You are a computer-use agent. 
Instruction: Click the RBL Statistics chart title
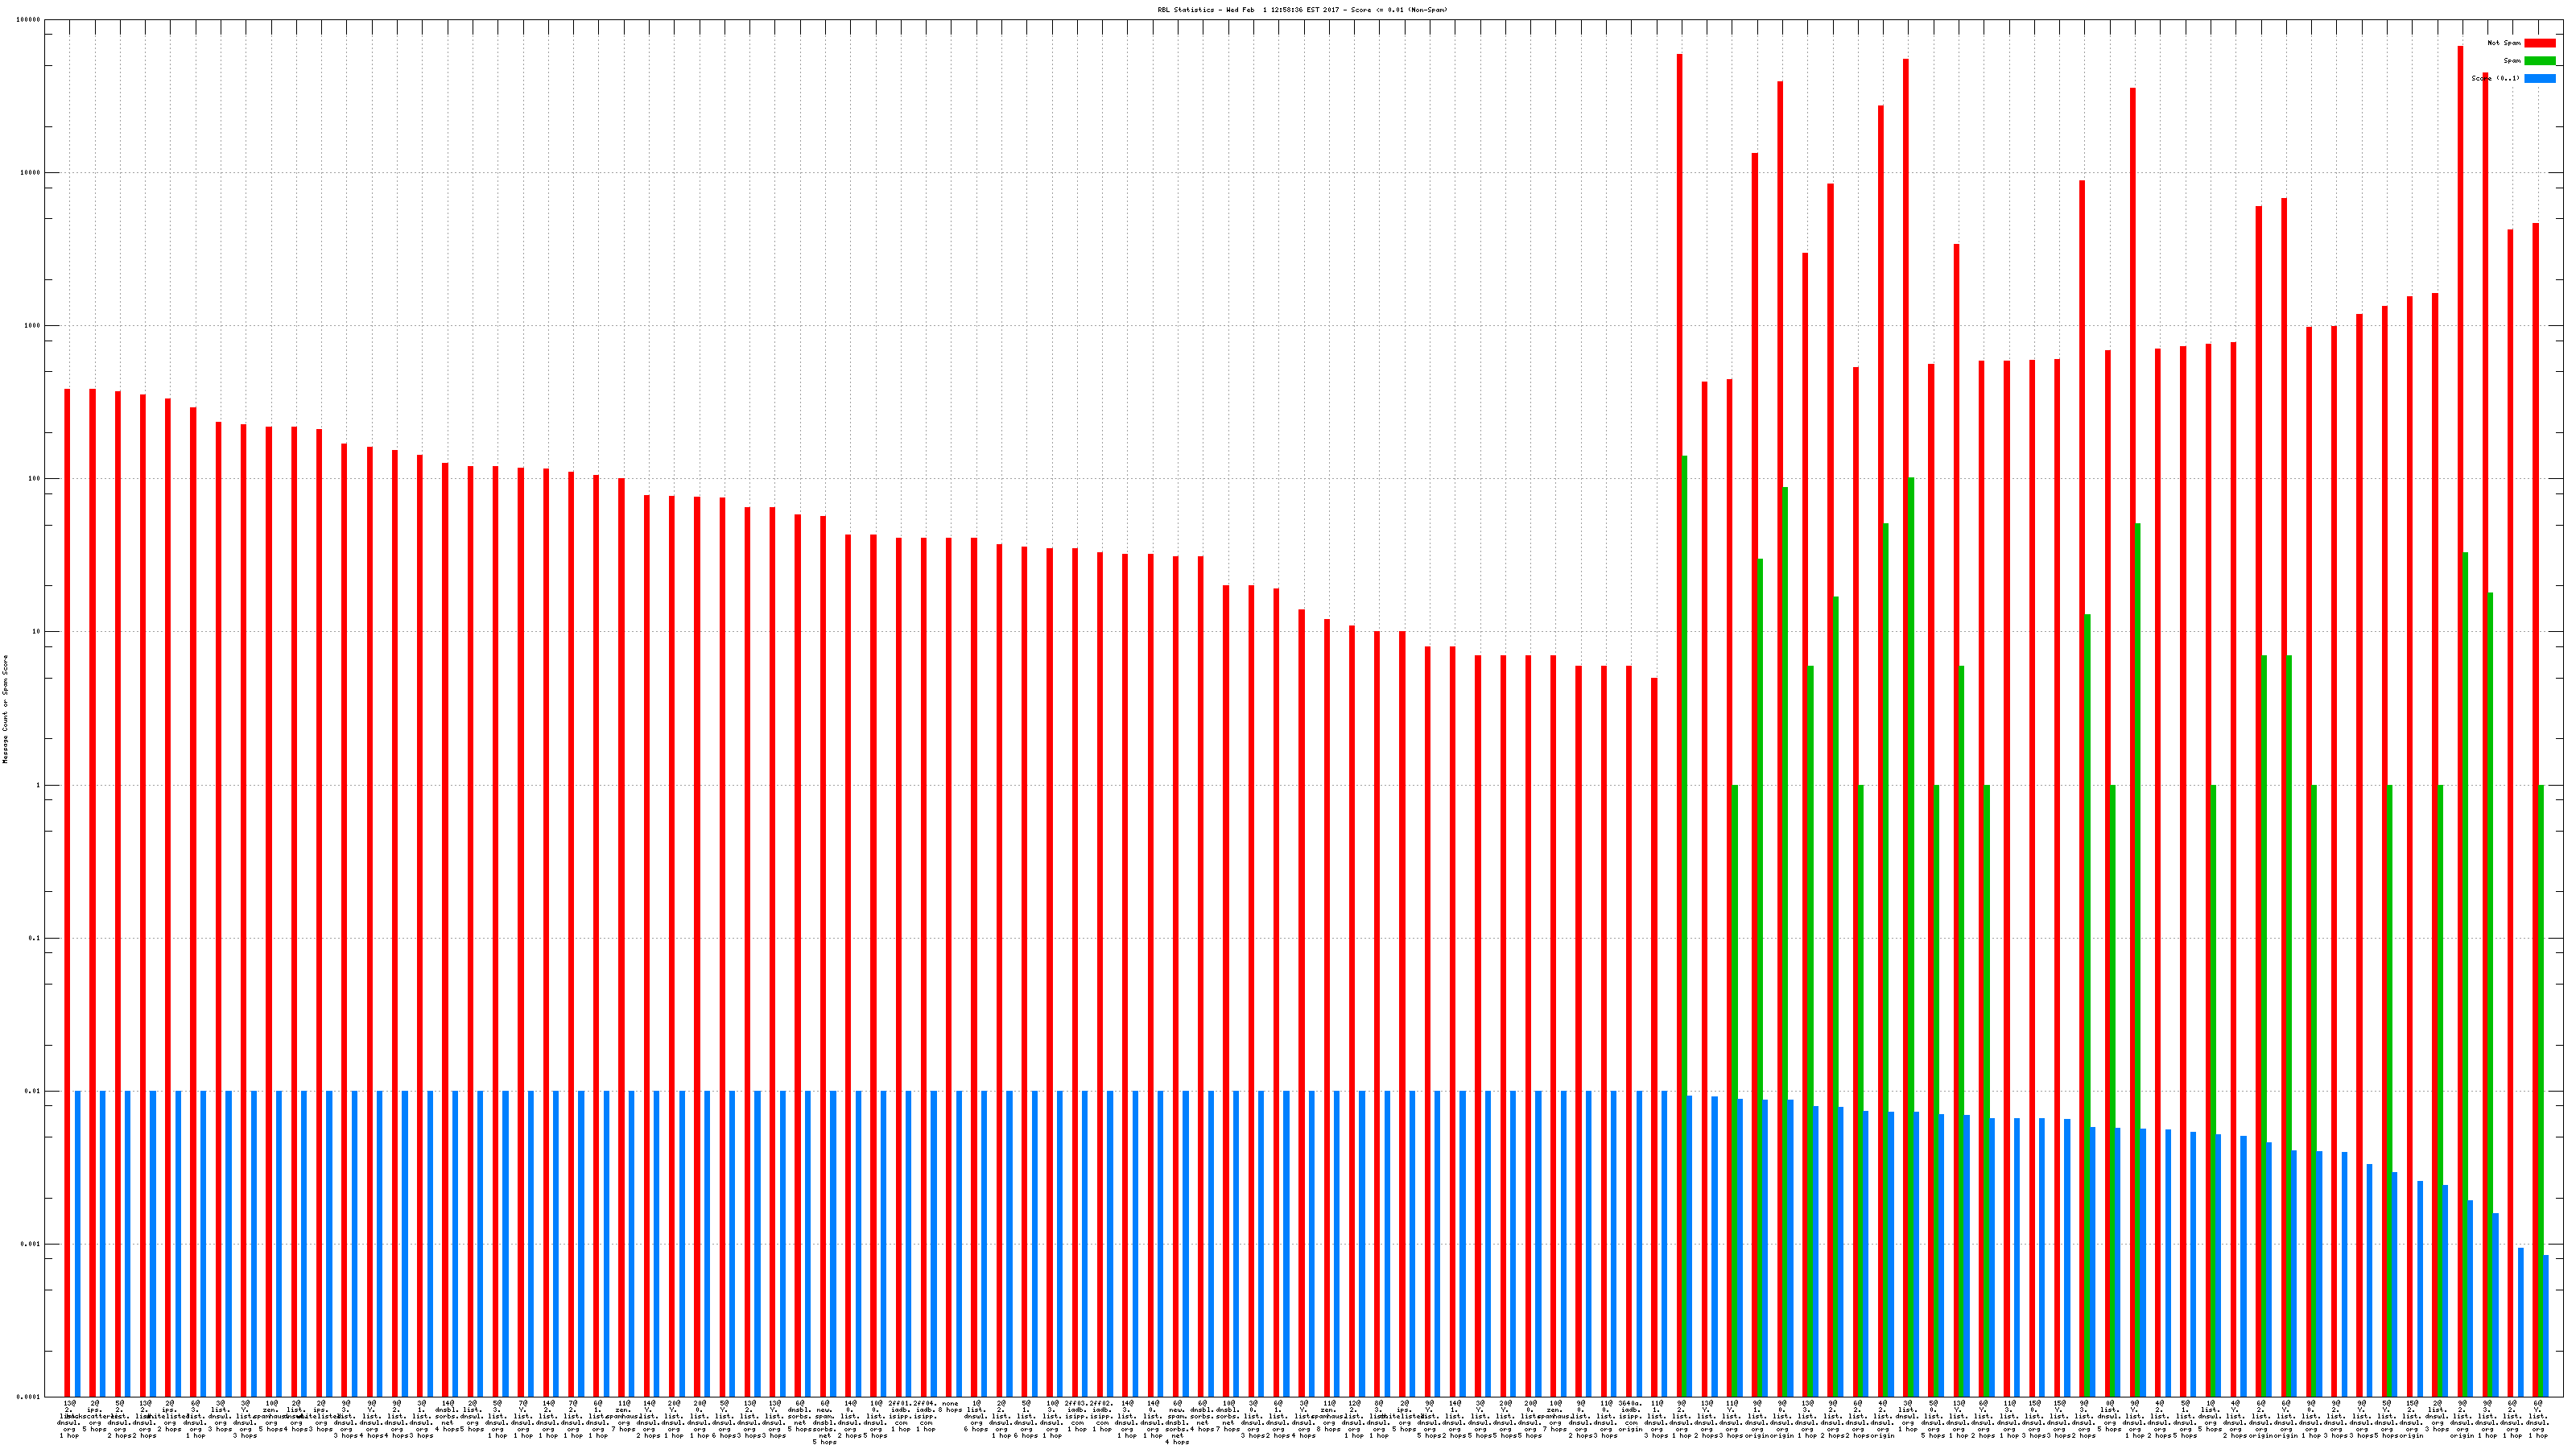point(1301,10)
